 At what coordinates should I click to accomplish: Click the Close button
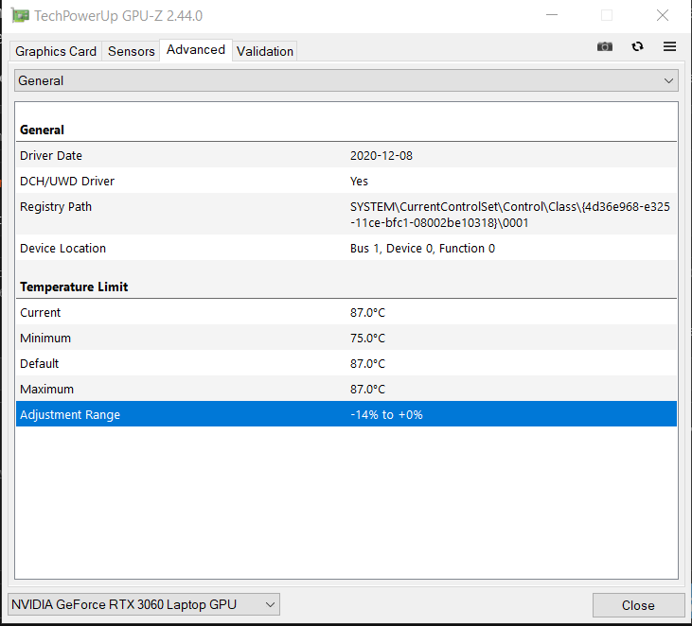point(638,605)
